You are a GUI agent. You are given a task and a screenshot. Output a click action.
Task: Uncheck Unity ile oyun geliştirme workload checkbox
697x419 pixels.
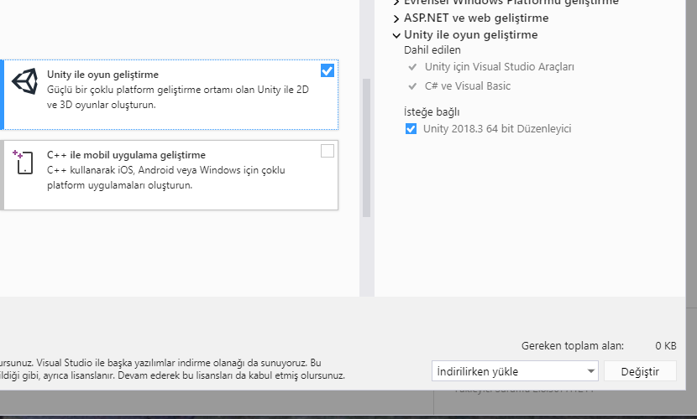point(328,70)
